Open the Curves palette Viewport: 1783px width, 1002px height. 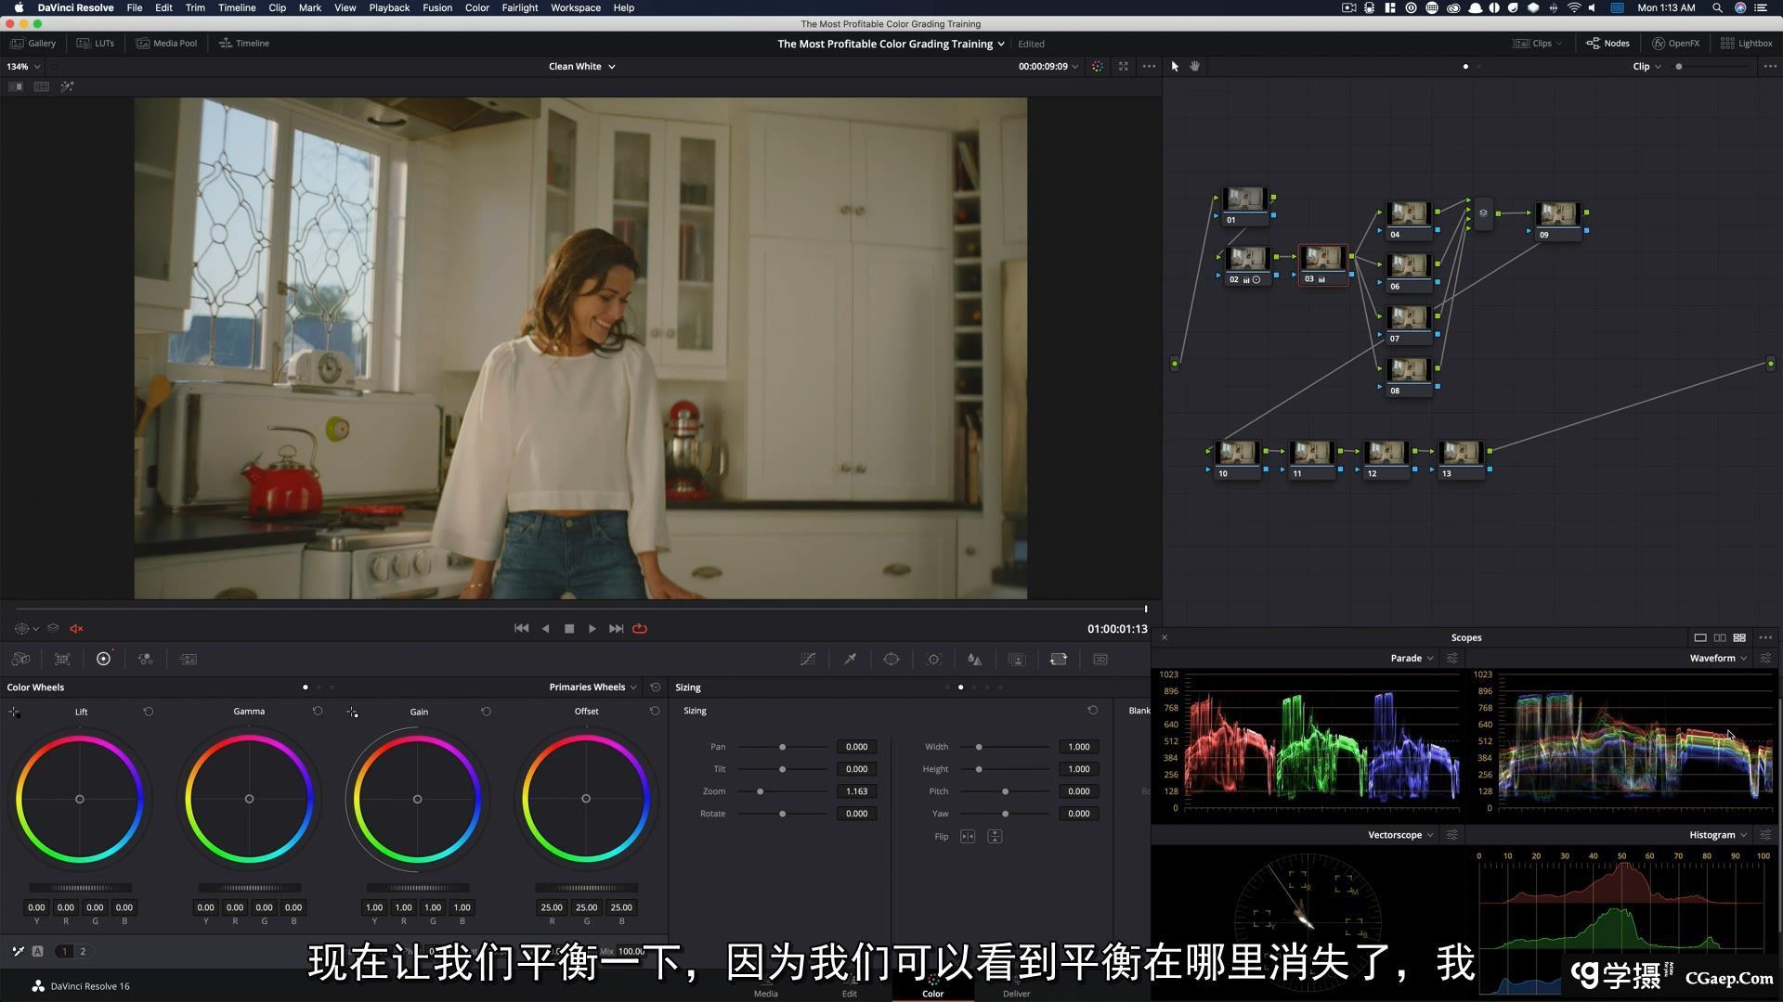tap(808, 659)
